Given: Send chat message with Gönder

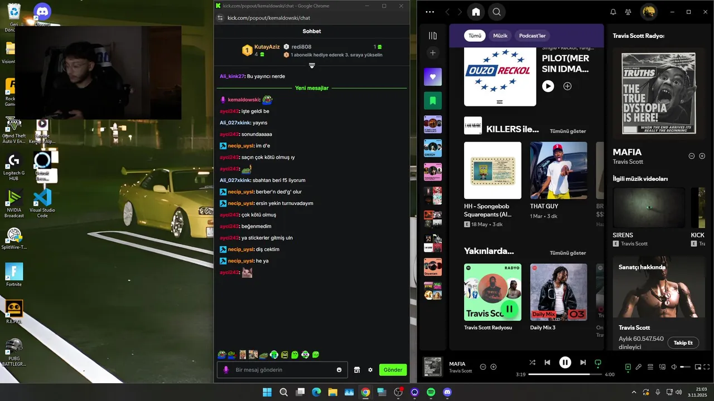Looking at the screenshot, I should 393,370.
